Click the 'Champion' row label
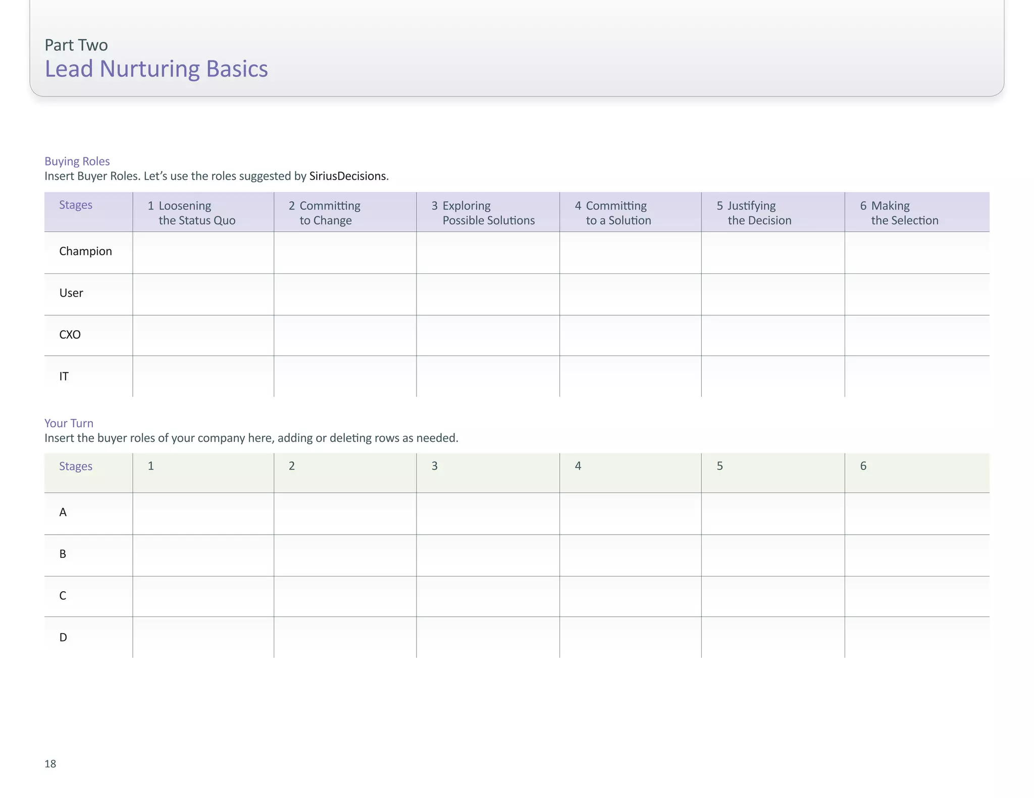This screenshot has height=798, width=1034. click(x=85, y=251)
